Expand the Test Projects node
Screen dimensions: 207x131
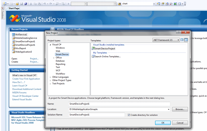(50, 84)
